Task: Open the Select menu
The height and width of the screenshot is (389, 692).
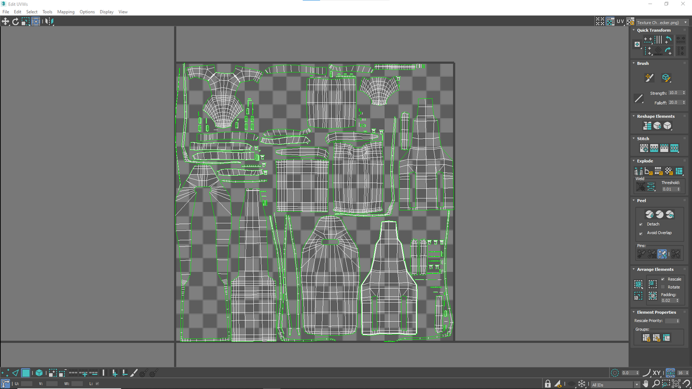Action: pyautogui.click(x=32, y=12)
